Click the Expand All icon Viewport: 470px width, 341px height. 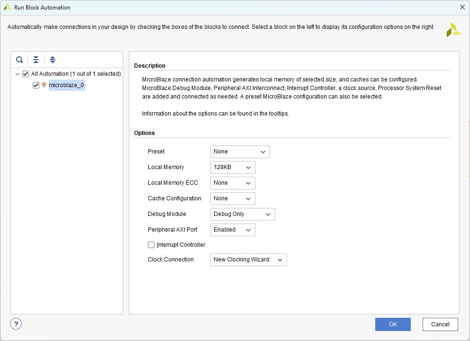(53, 60)
